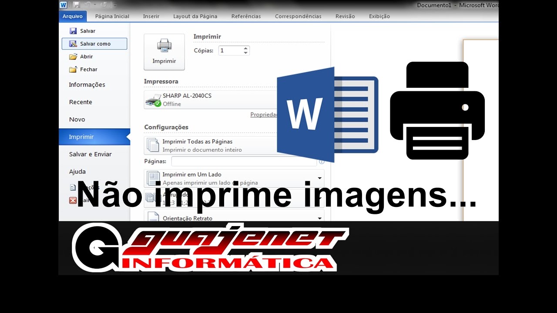This screenshot has width=557, height=313.
Task: Click the pages icon beside Imprimir Todas as Páginas
Action: pos(153,145)
